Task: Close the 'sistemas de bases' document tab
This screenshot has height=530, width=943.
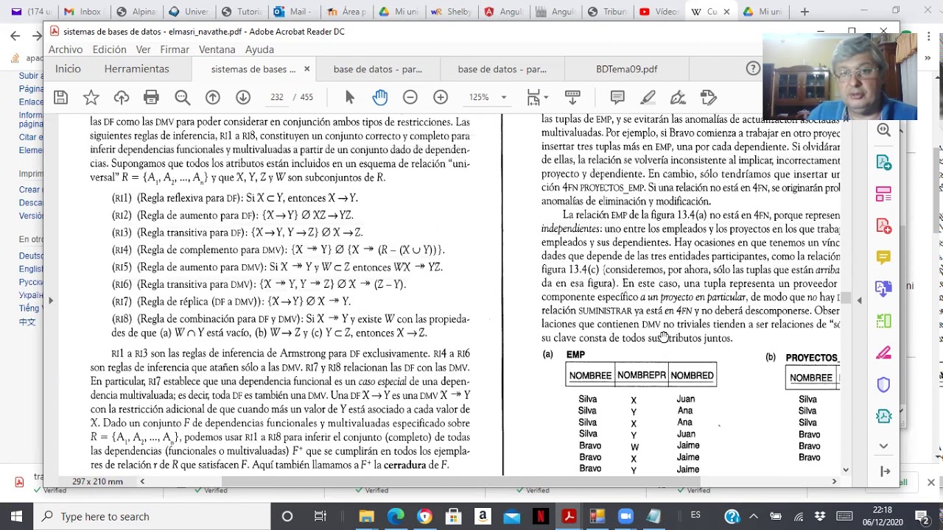Action: pos(306,69)
